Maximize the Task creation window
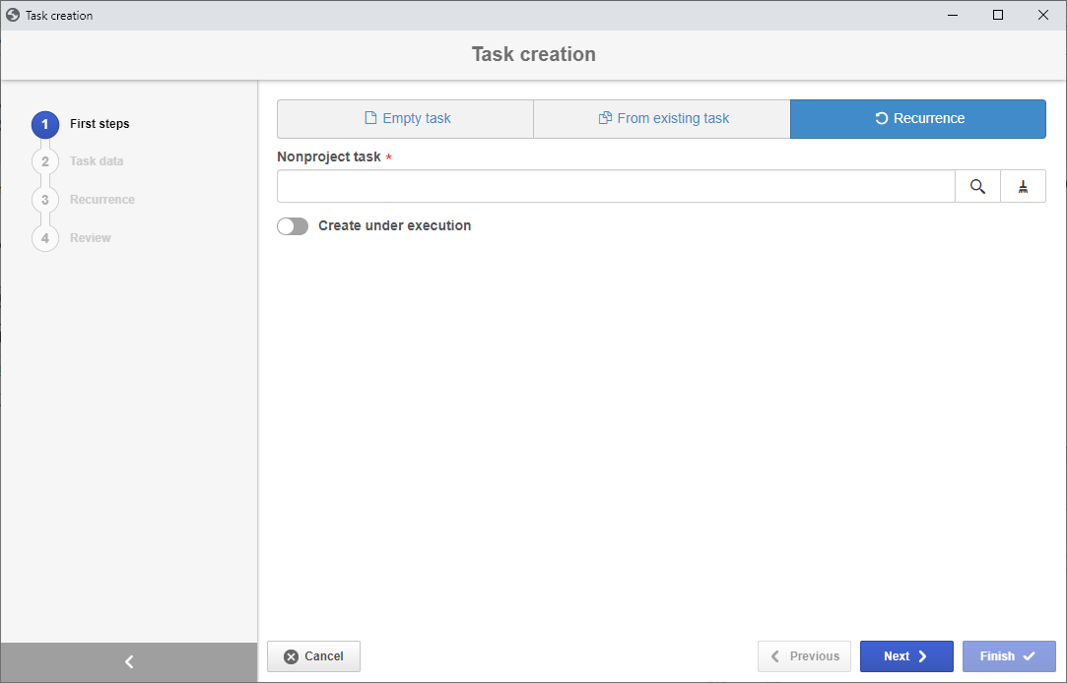Viewport: 1067px width, 683px height. coord(998,15)
